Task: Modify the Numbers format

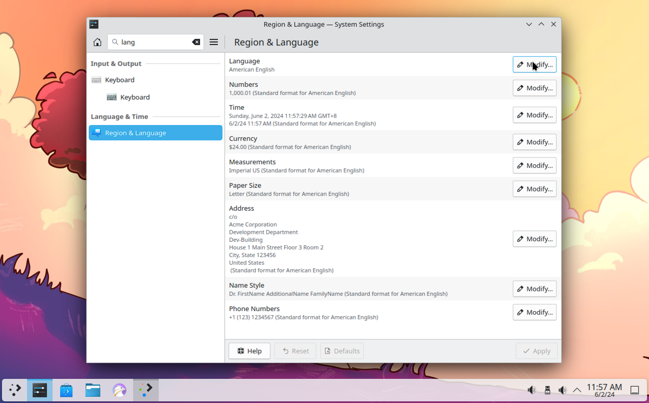Action: [534, 88]
